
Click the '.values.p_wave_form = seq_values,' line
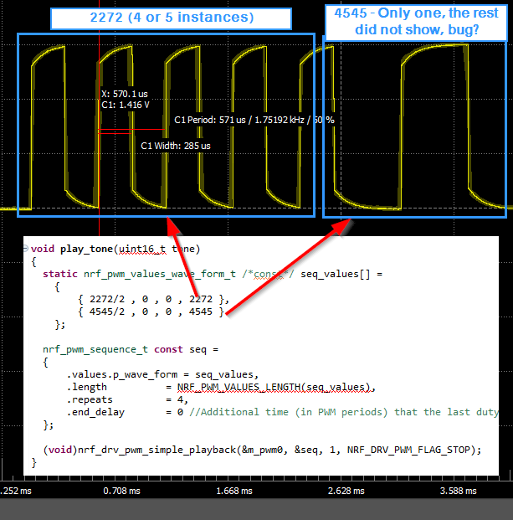pos(162,375)
